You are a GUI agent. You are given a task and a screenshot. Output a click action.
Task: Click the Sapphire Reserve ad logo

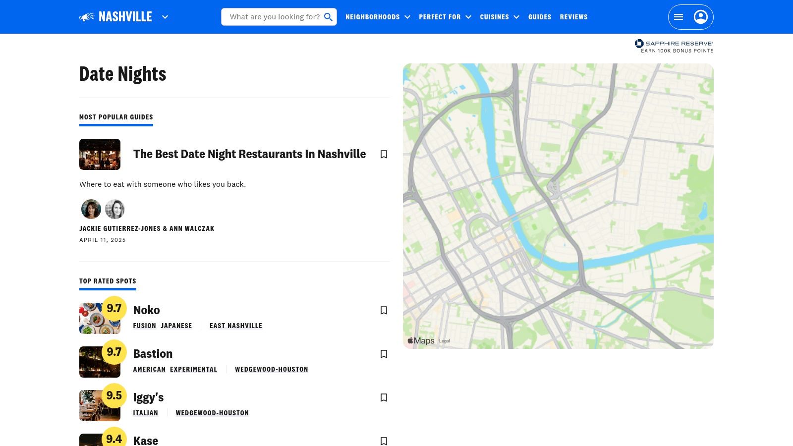[674, 46]
